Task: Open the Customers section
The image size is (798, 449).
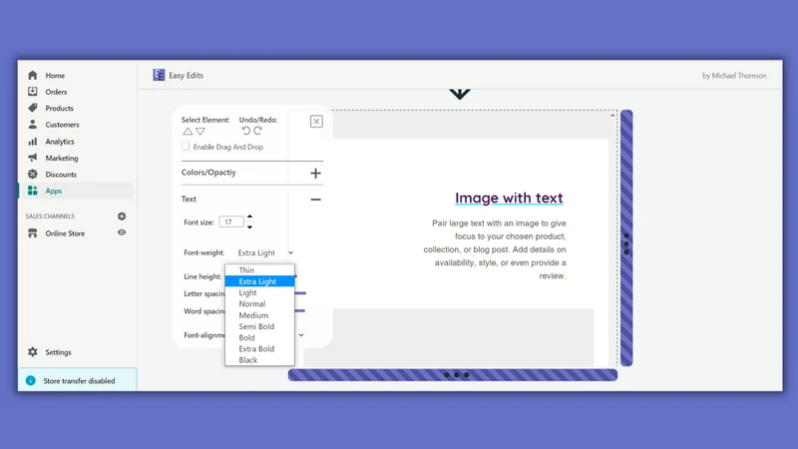Action: [62, 124]
